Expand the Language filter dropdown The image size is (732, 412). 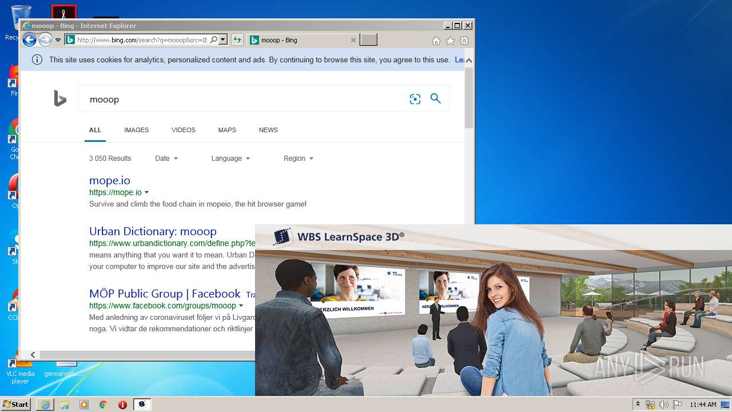230,159
